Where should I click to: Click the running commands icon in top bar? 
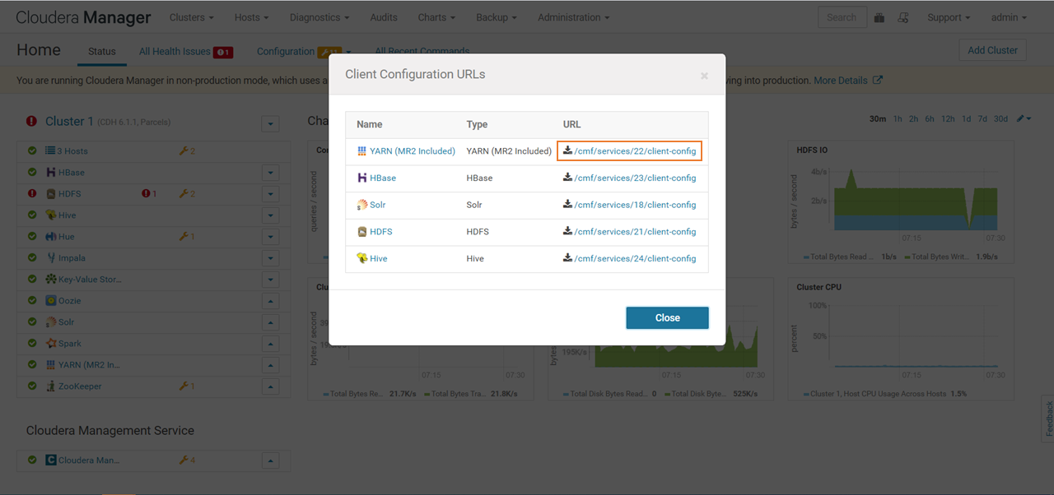(x=903, y=17)
